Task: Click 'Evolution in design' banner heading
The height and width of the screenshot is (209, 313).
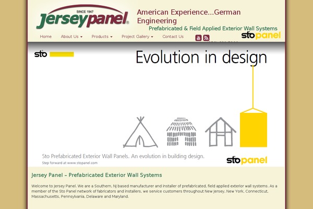Action: (201, 57)
